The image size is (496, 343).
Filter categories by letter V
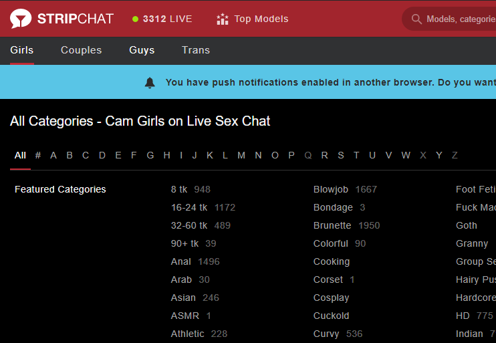388,155
